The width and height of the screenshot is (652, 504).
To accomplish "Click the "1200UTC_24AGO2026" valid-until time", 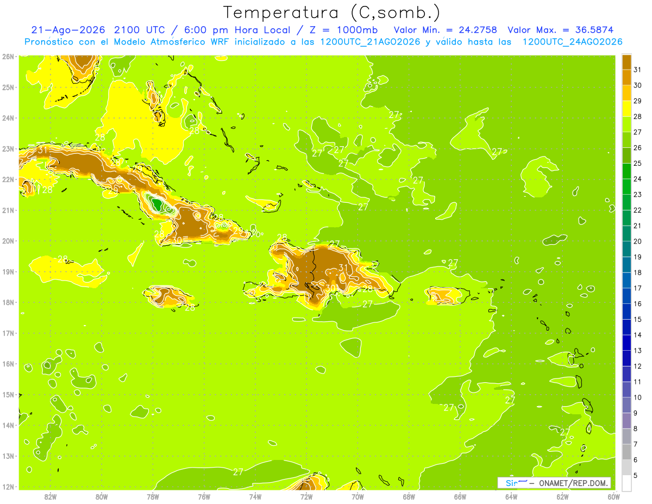I will click(x=572, y=42).
